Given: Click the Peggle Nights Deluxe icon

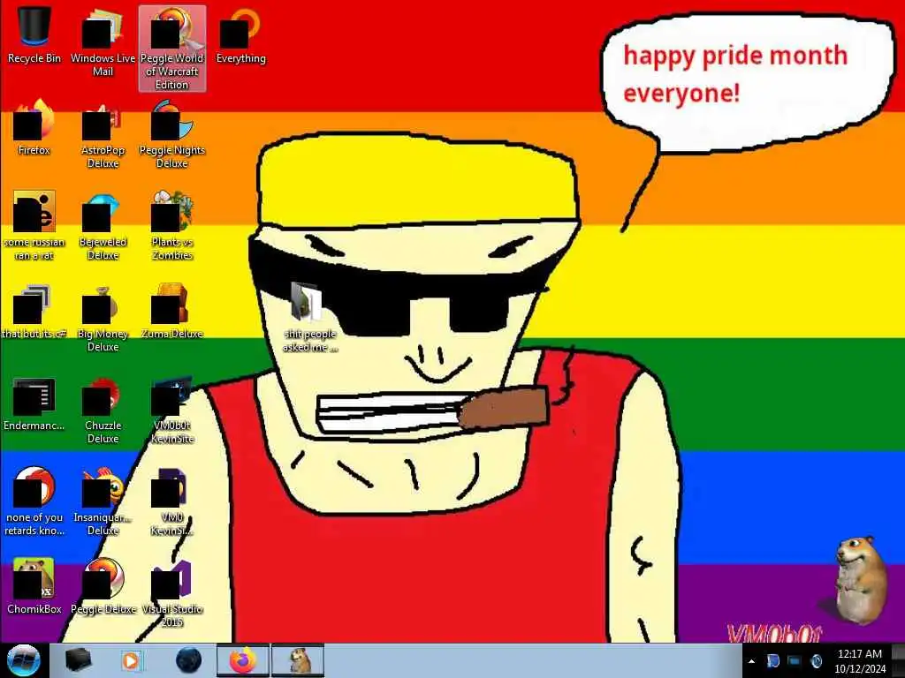Looking at the screenshot, I should [x=172, y=134].
